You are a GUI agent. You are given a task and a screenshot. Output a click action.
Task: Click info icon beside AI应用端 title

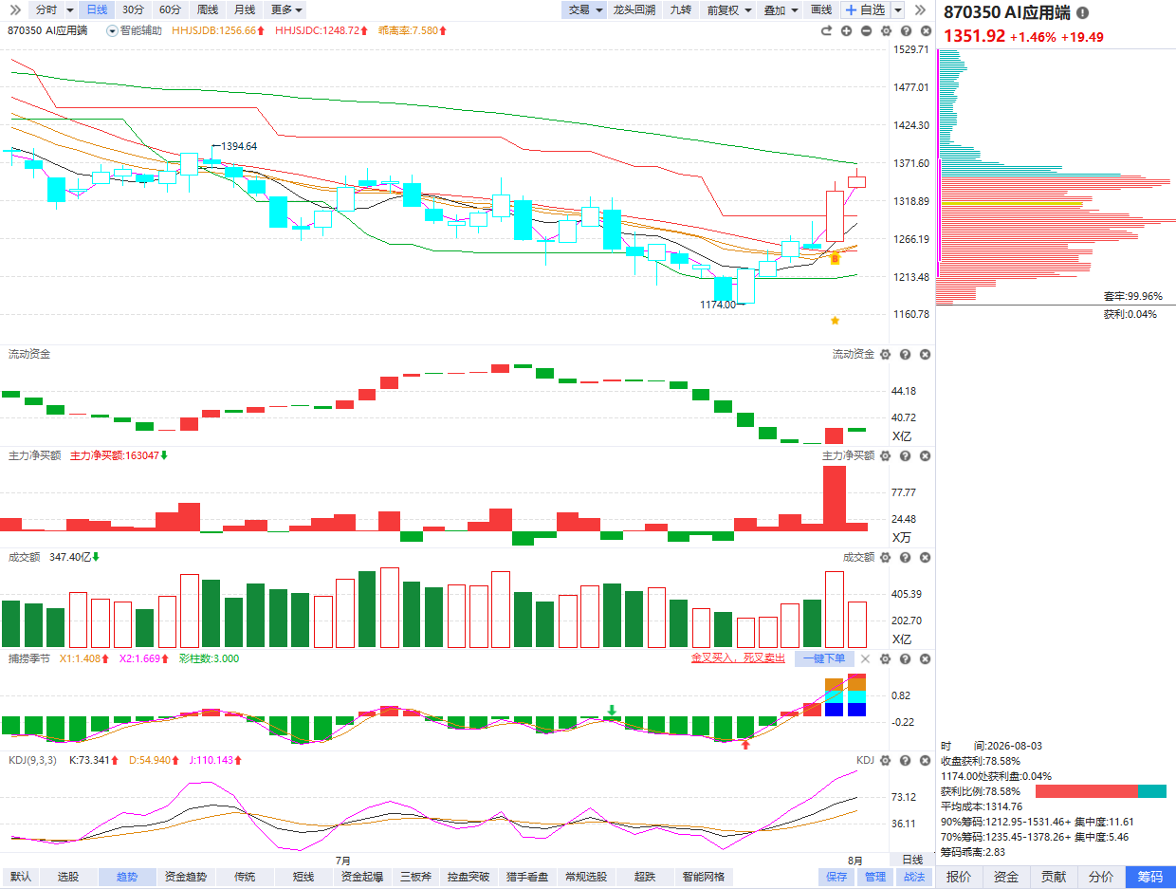click(x=1083, y=13)
